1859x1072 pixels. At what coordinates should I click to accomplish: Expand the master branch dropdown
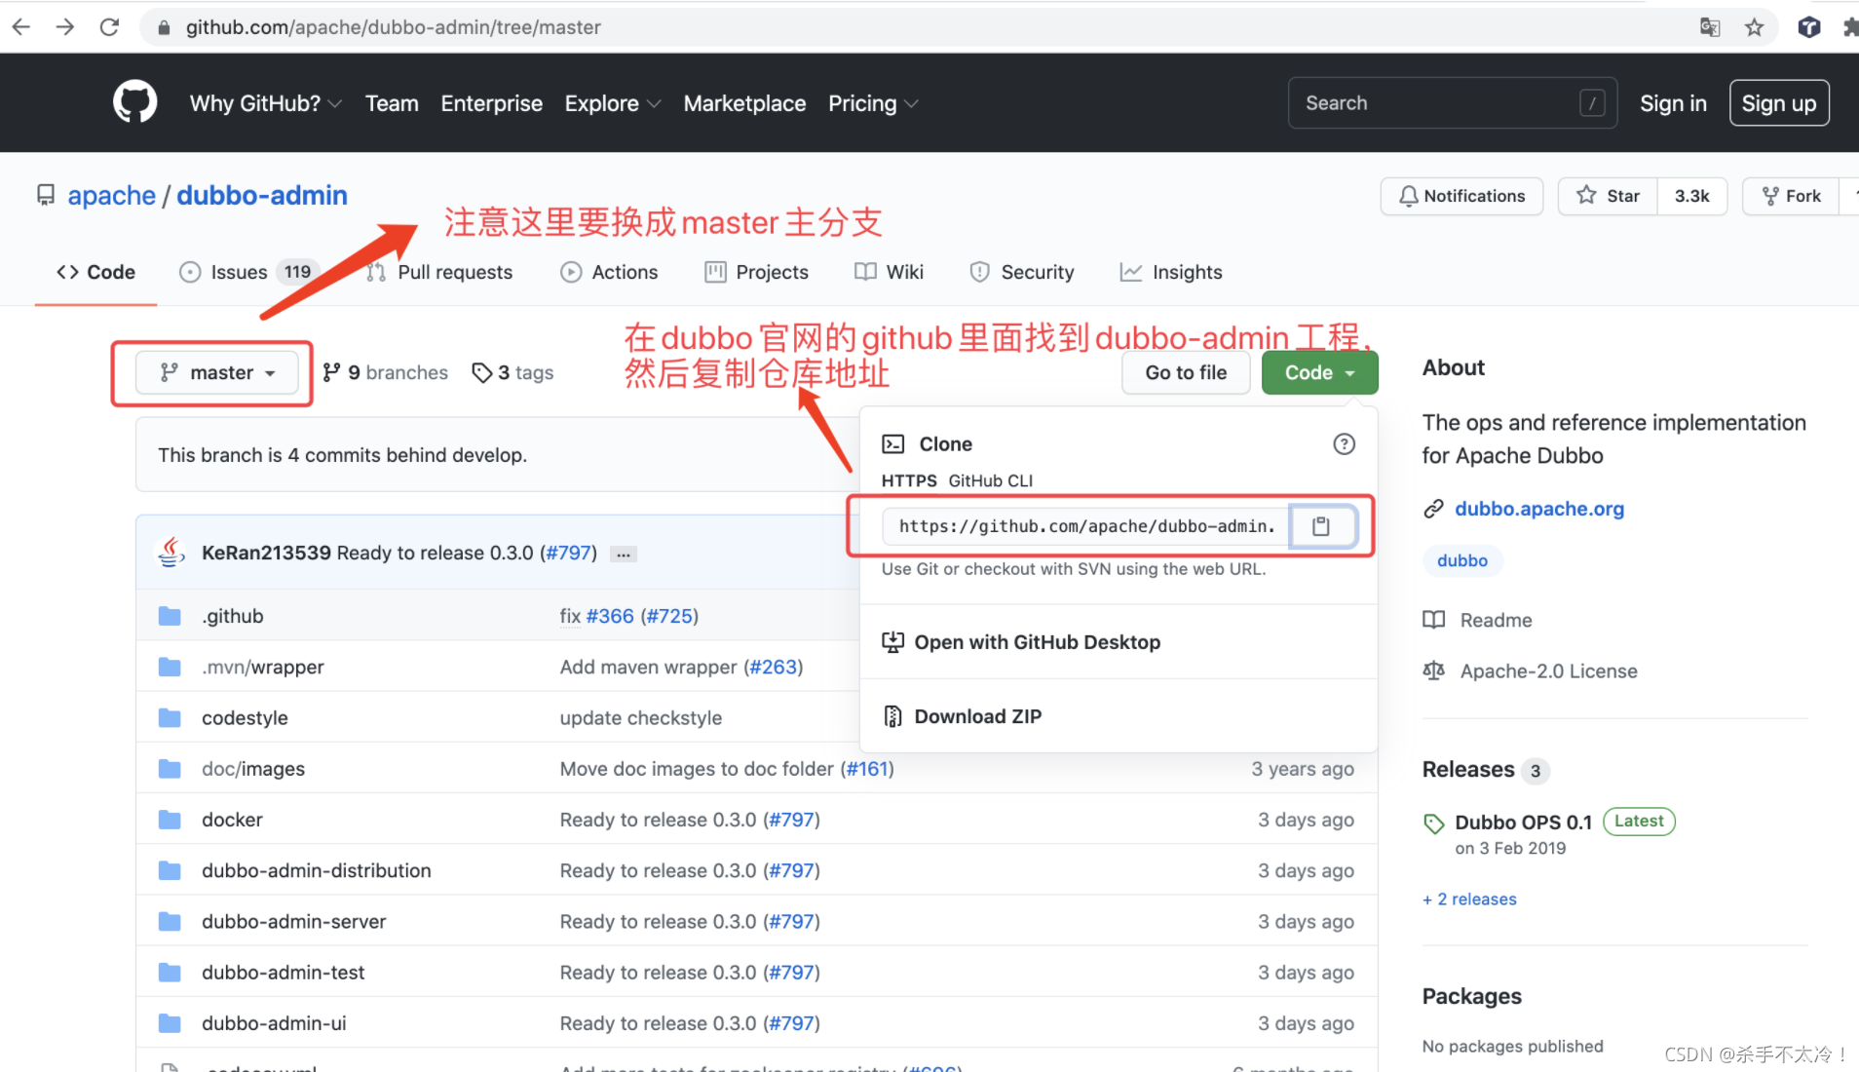216,372
